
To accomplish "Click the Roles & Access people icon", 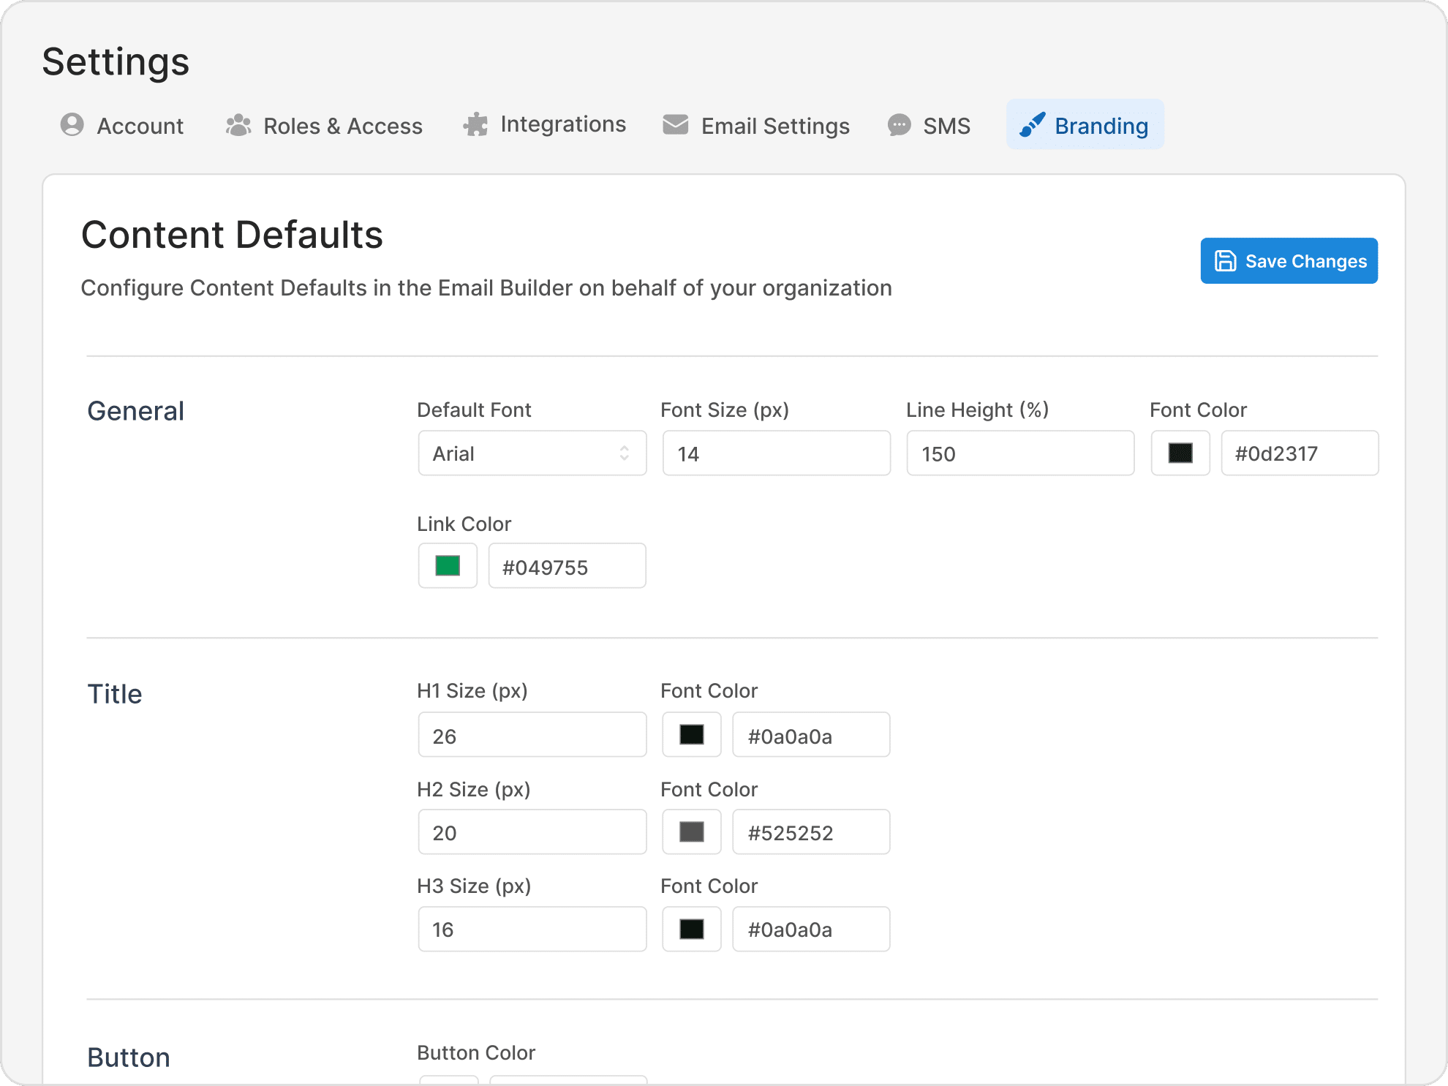I will click(x=238, y=125).
